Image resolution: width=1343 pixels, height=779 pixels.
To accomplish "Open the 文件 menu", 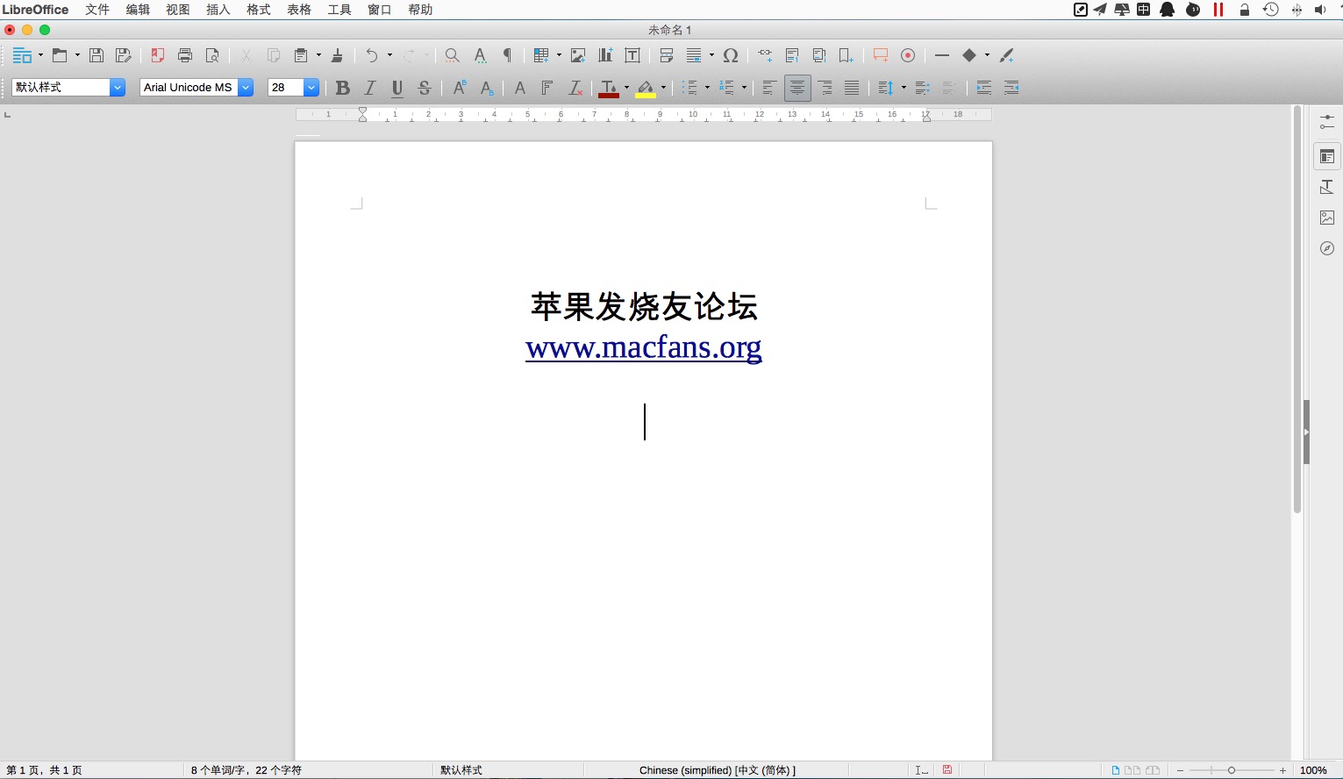I will (97, 10).
